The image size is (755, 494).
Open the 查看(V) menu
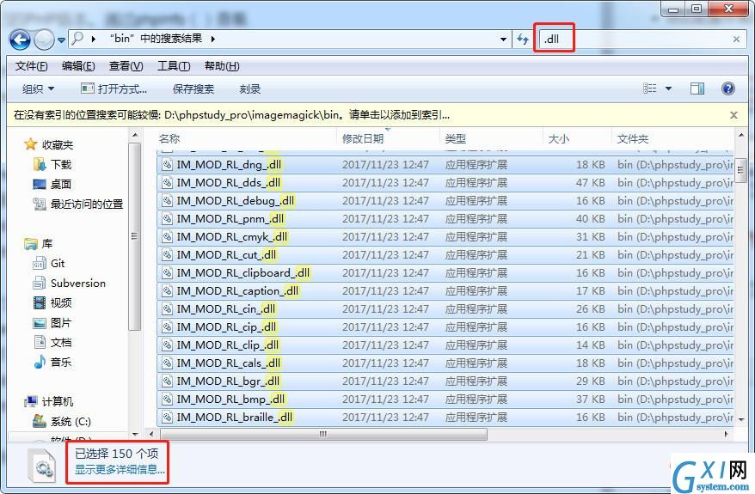126,66
